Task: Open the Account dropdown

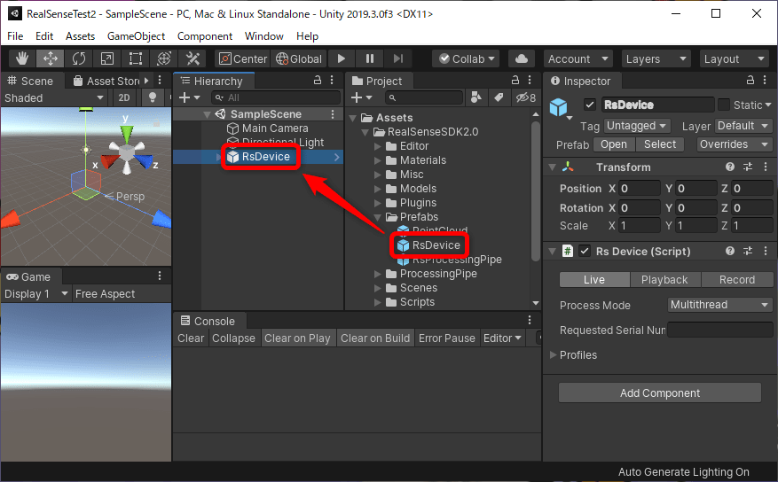Action: click(x=578, y=59)
